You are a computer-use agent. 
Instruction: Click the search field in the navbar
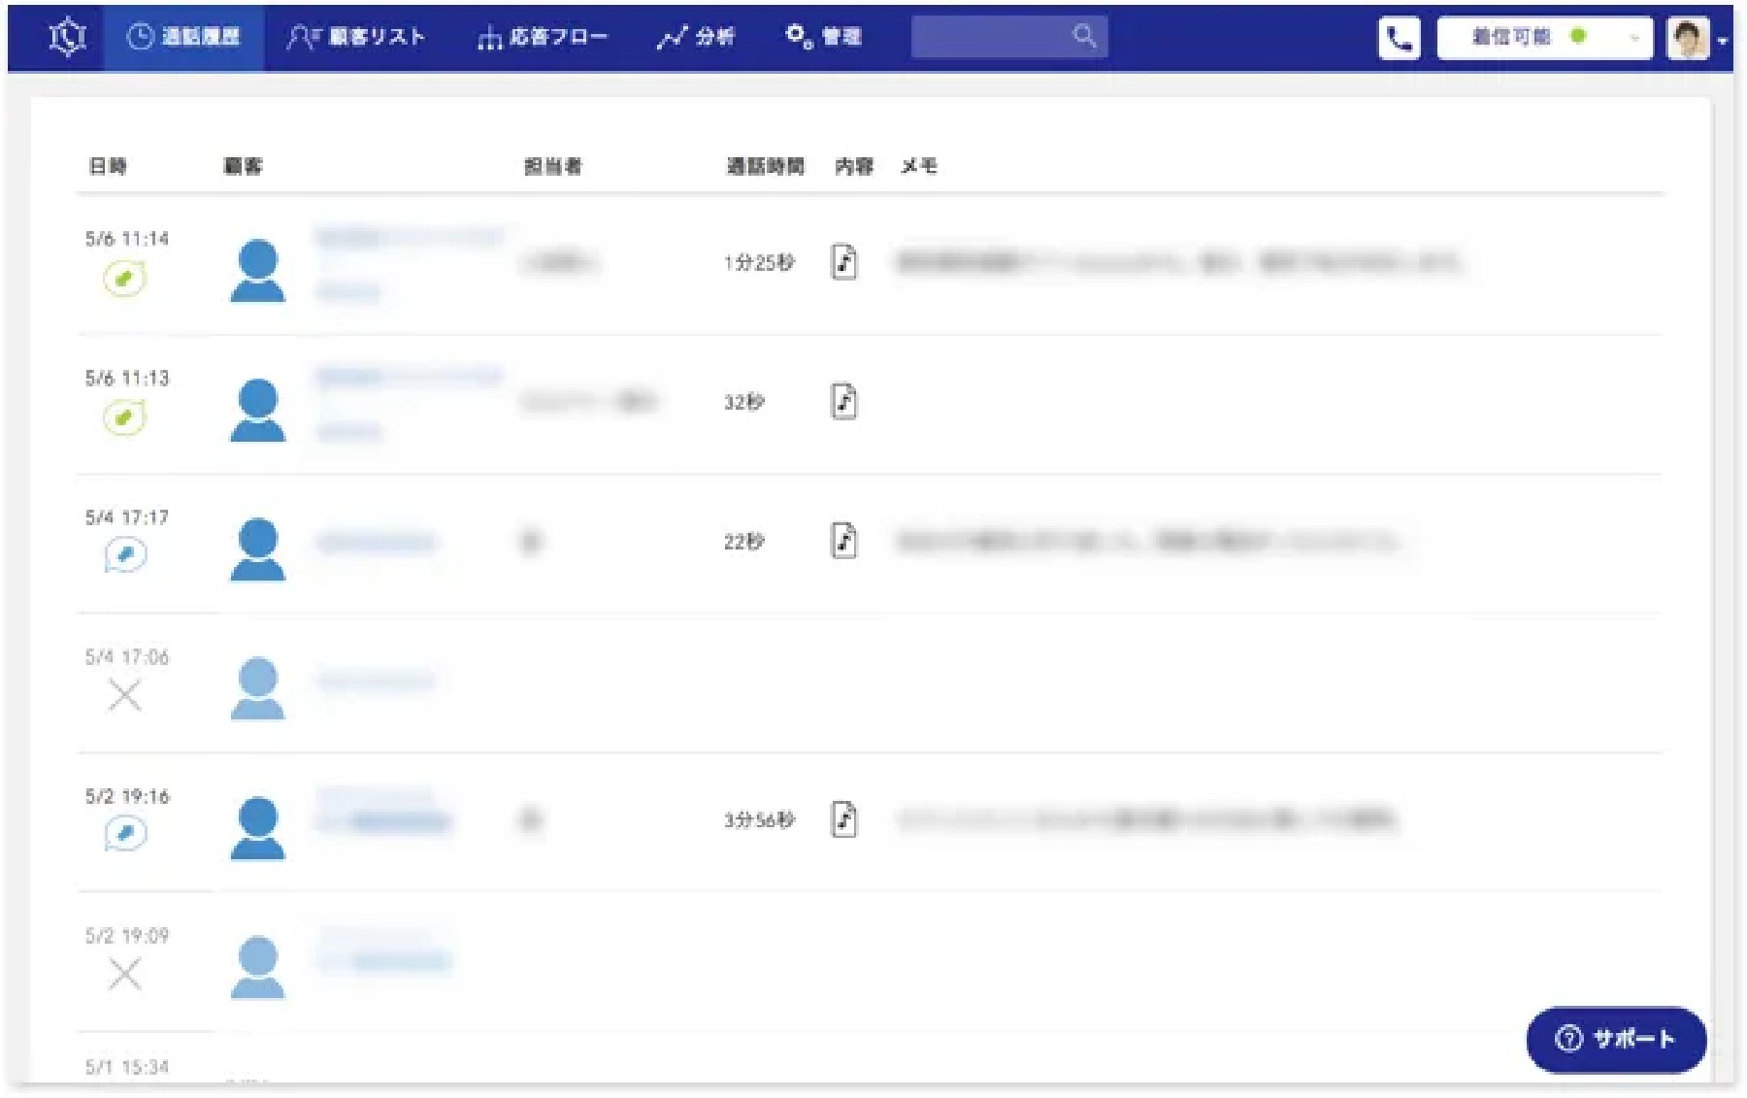pyautogui.click(x=1009, y=37)
